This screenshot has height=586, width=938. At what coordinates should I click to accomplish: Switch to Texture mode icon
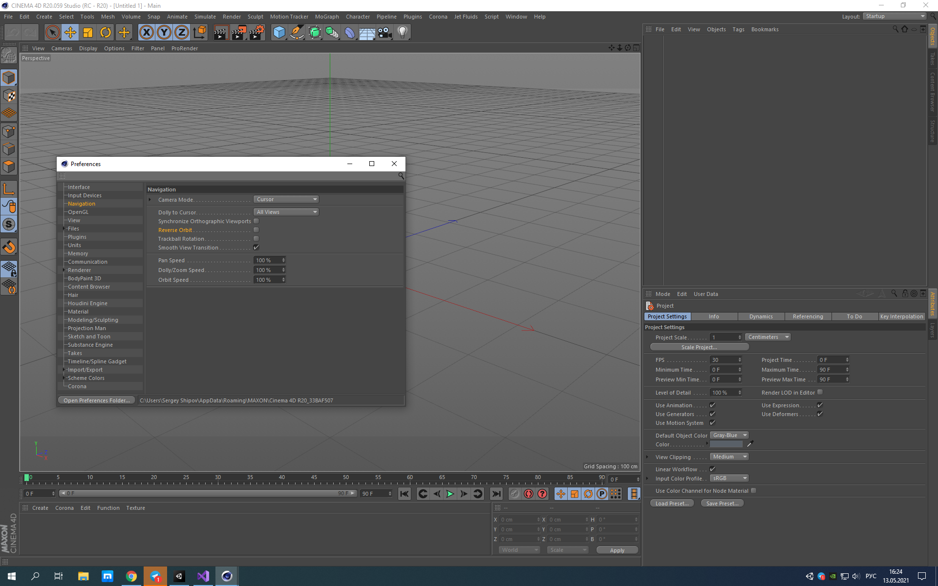9,96
